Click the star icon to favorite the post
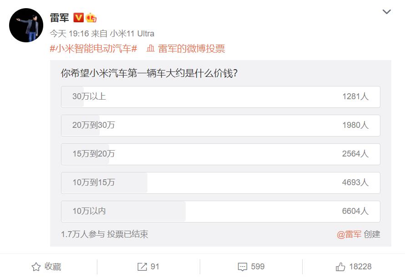This screenshot has width=405, height=278. 35,268
